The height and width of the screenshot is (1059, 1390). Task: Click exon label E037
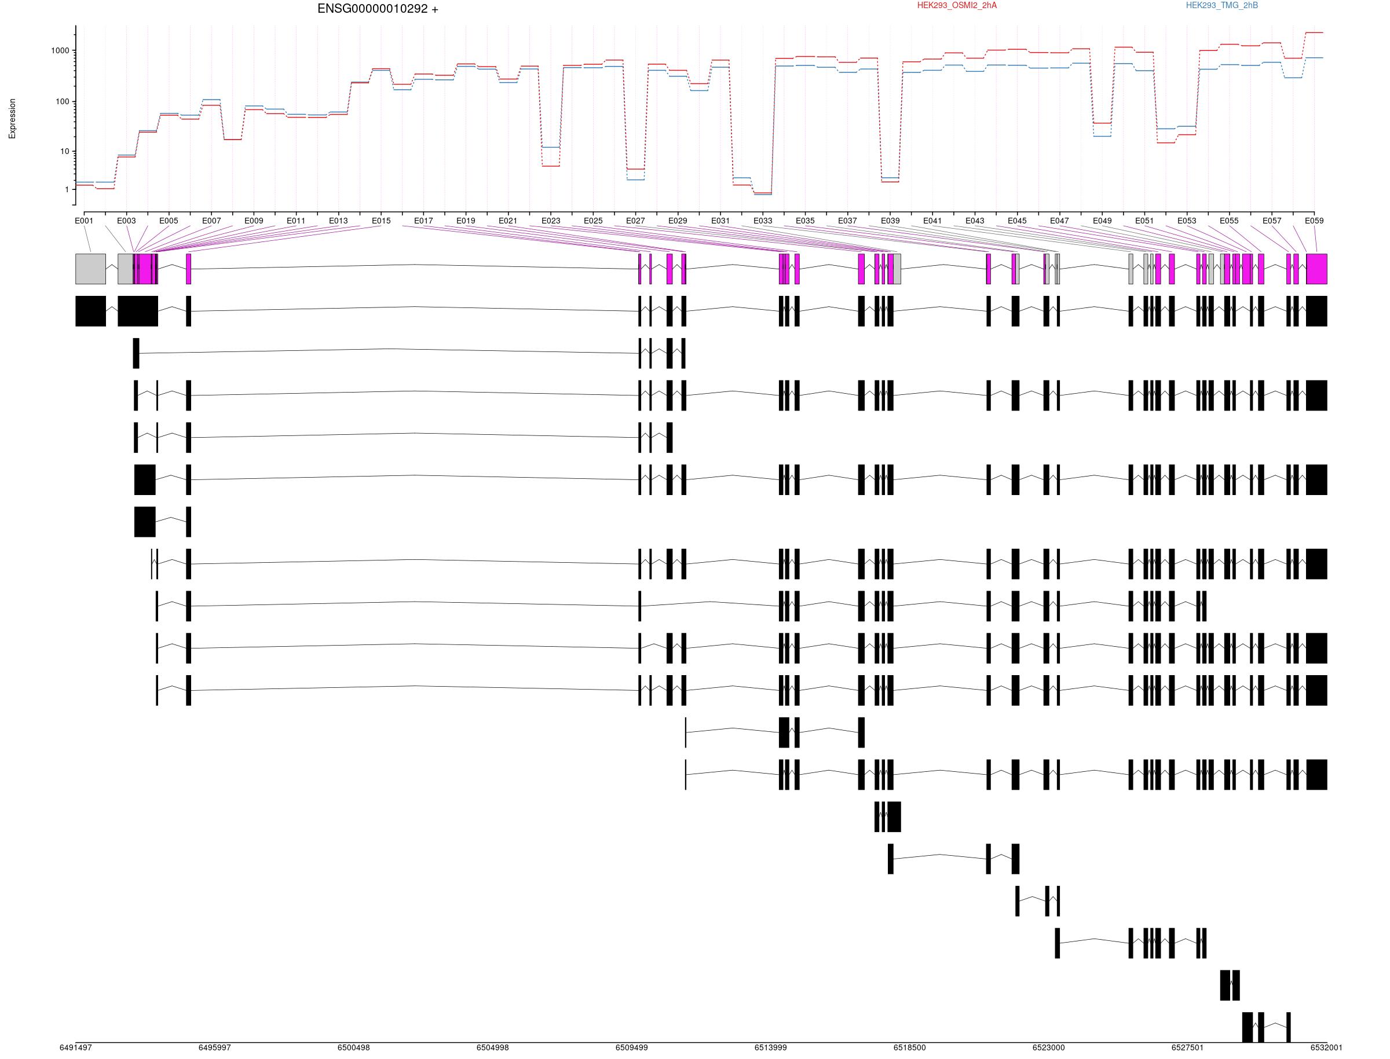(847, 221)
